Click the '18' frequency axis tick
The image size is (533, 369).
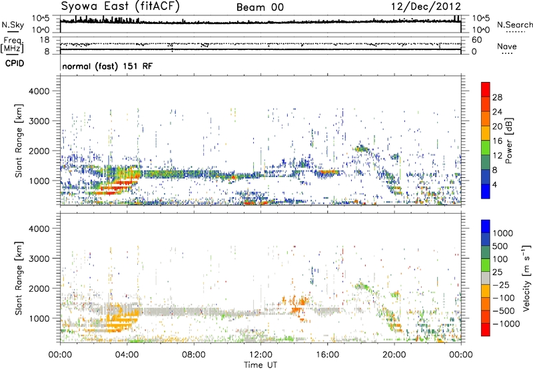(44, 40)
